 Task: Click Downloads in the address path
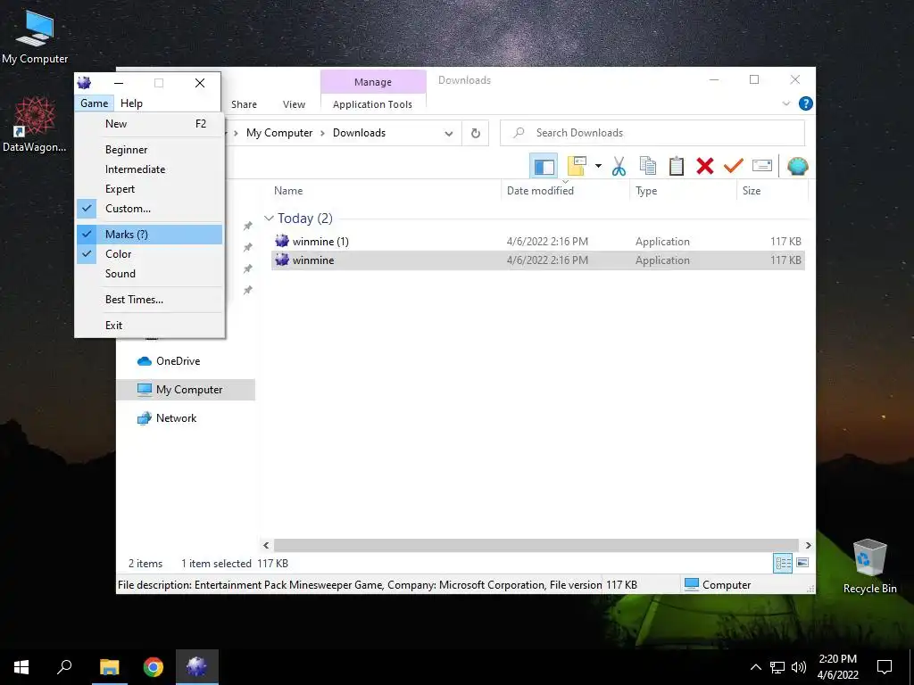pyautogui.click(x=359, y=133)
